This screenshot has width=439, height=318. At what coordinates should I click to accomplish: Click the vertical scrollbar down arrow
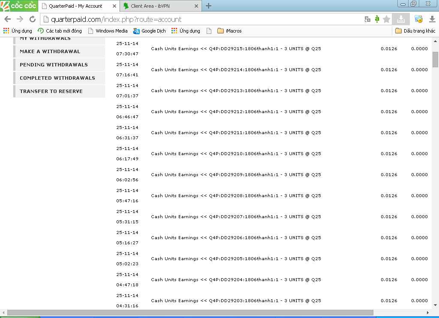pyautogui.click(x=435, y=305)
